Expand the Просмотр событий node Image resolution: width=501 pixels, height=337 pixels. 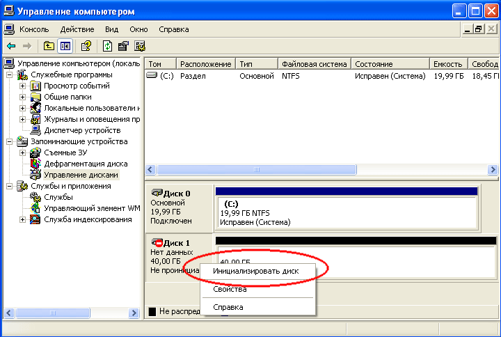click(x=23, y=86)
